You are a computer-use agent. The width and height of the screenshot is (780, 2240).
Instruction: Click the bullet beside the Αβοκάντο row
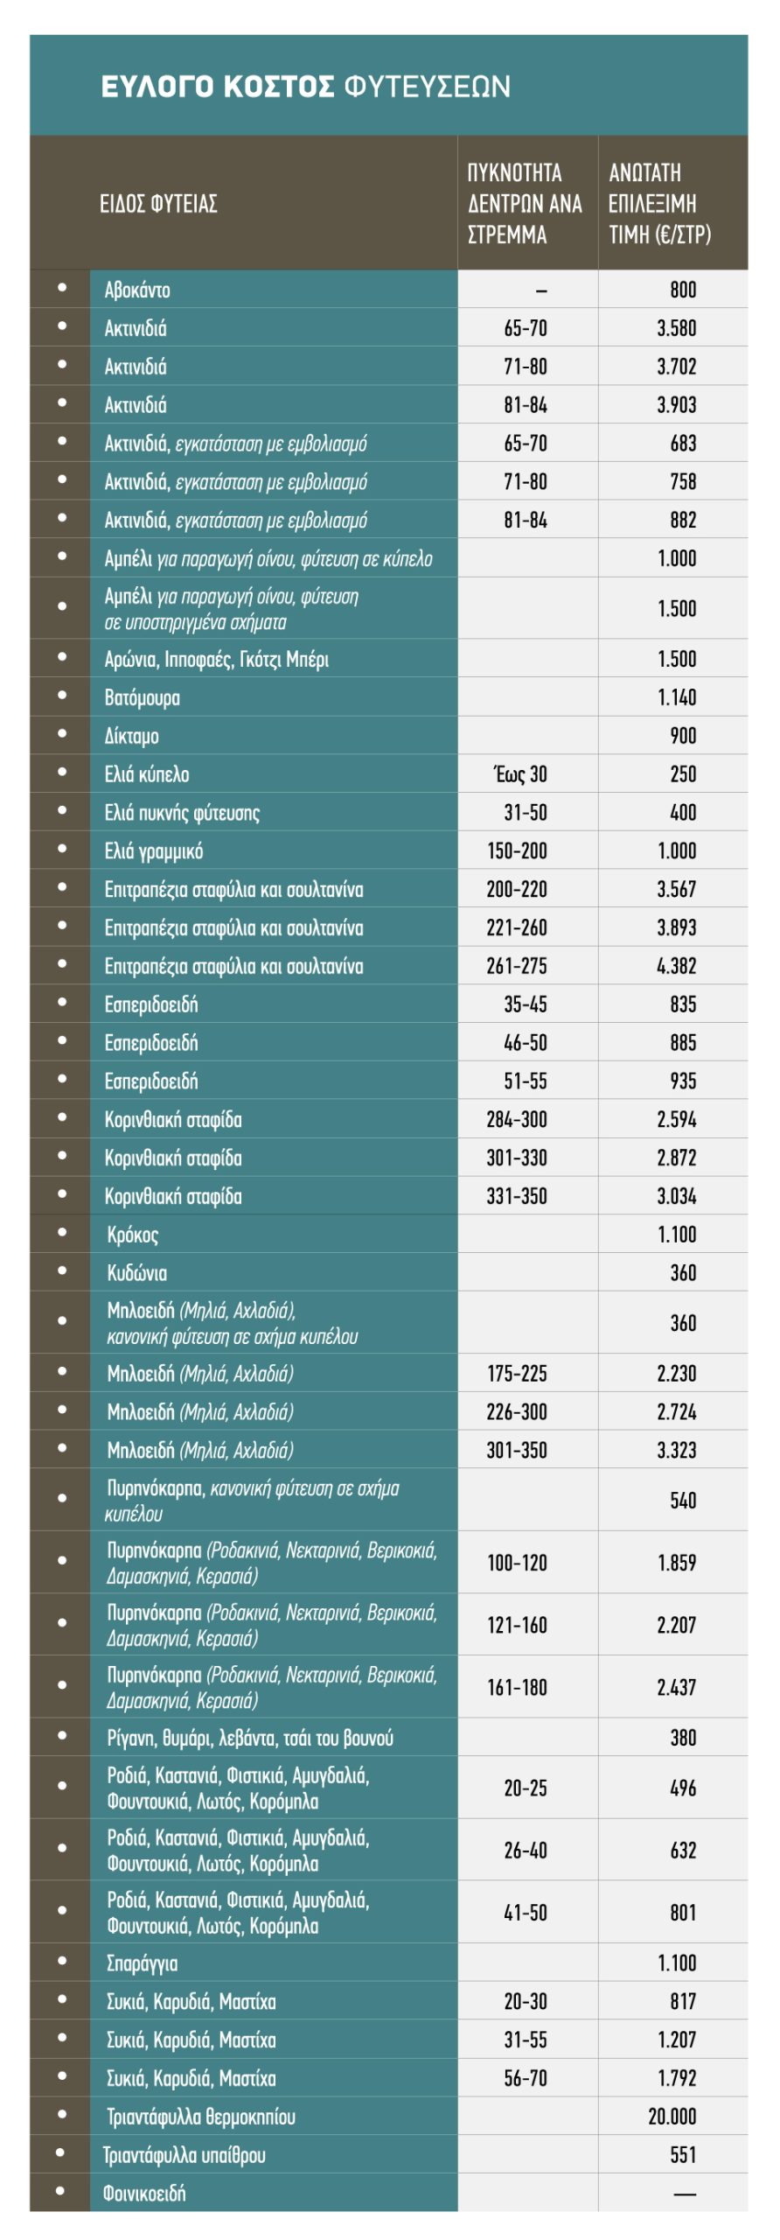point(62,287)
